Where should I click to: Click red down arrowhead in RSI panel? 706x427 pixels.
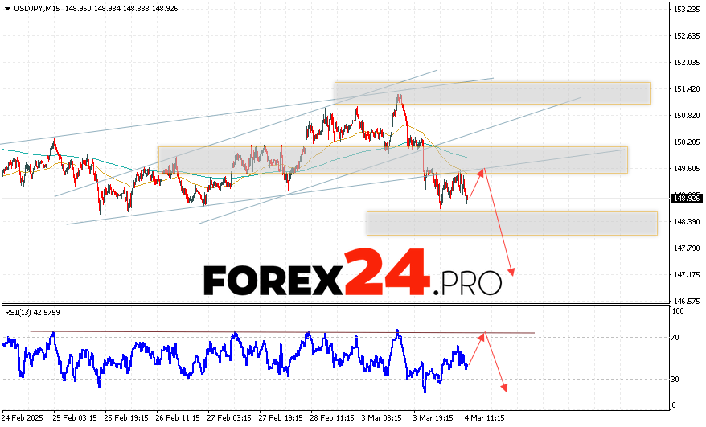point(504,388)
